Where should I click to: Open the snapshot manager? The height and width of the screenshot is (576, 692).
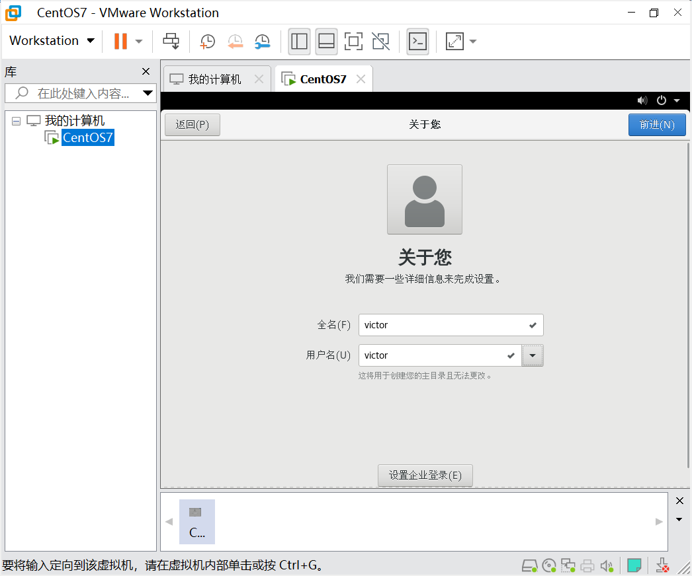point(263,42)
